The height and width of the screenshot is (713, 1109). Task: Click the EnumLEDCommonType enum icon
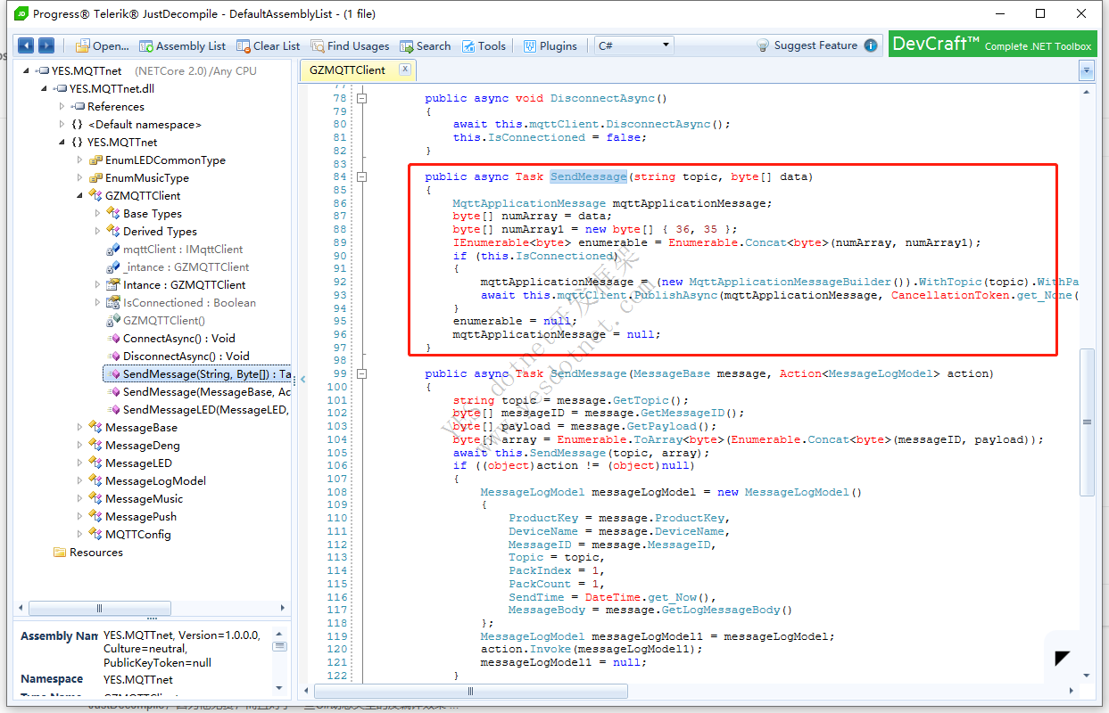(95, 160)
